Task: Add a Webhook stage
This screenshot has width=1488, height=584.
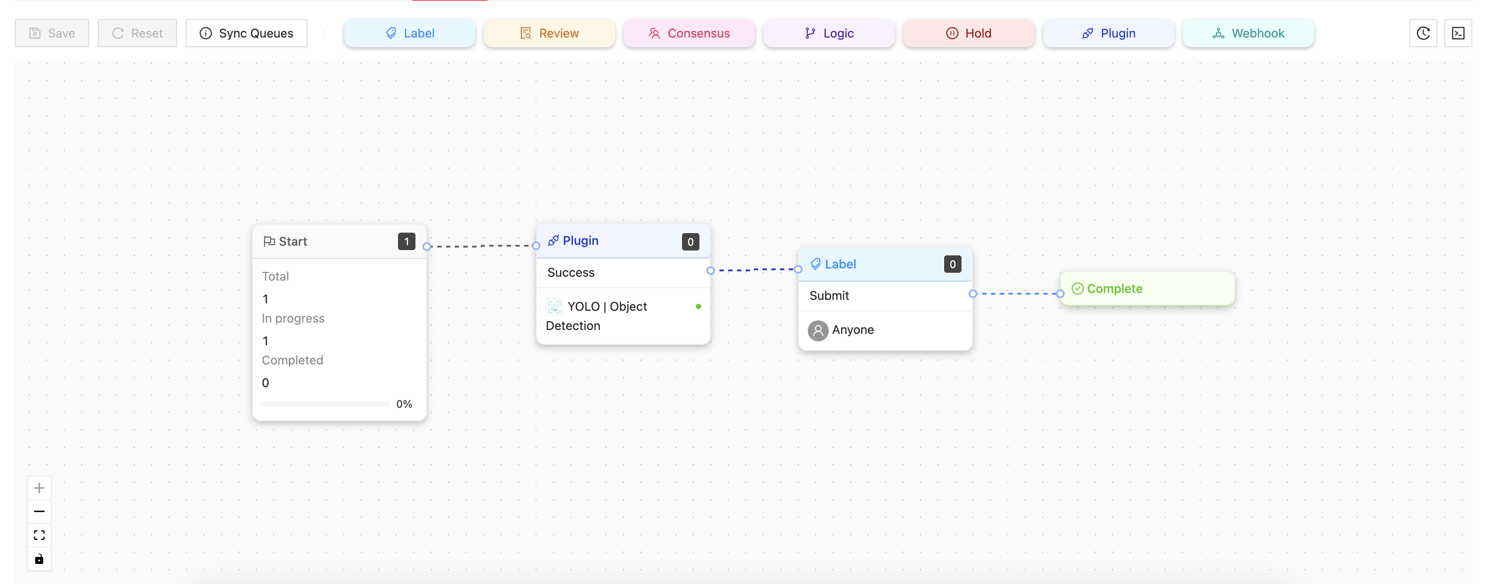Action: (1248, 34)
